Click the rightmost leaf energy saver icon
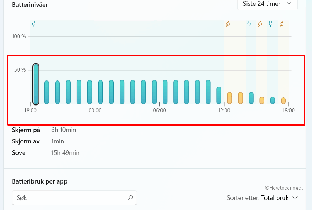312x210 pixels. click(282, 24)
